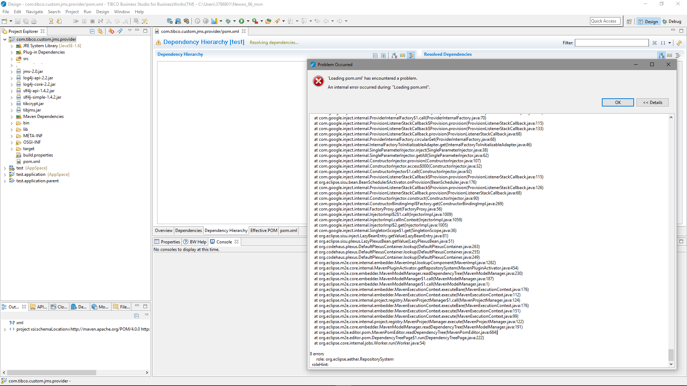Click the Deployment Servers view tab icon

click(74, 307)
